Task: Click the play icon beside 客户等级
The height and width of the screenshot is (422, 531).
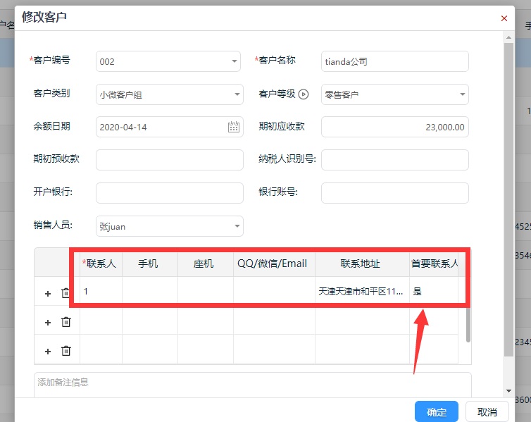Action: [x=304, y=94]
